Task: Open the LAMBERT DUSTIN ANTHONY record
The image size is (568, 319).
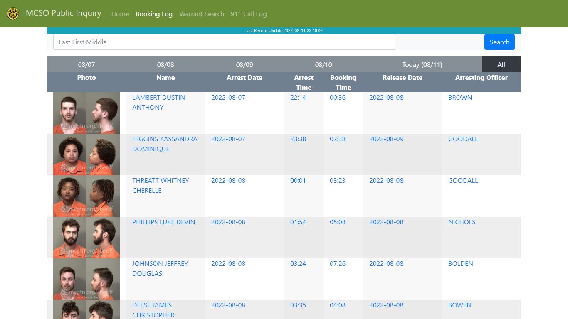Action: tap(158, 102)
